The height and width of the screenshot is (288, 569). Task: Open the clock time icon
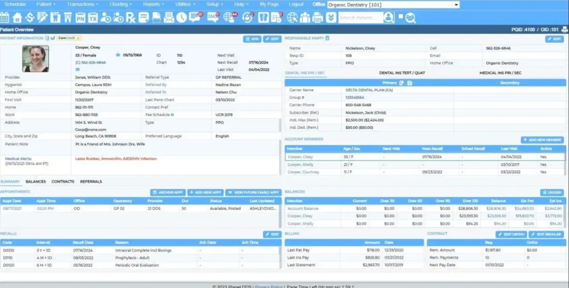(182, 17)
